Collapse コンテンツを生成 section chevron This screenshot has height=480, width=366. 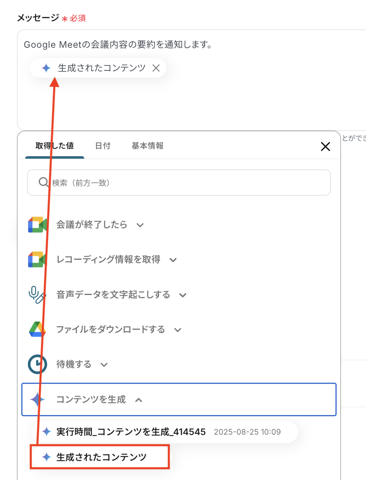click(138, 400)
